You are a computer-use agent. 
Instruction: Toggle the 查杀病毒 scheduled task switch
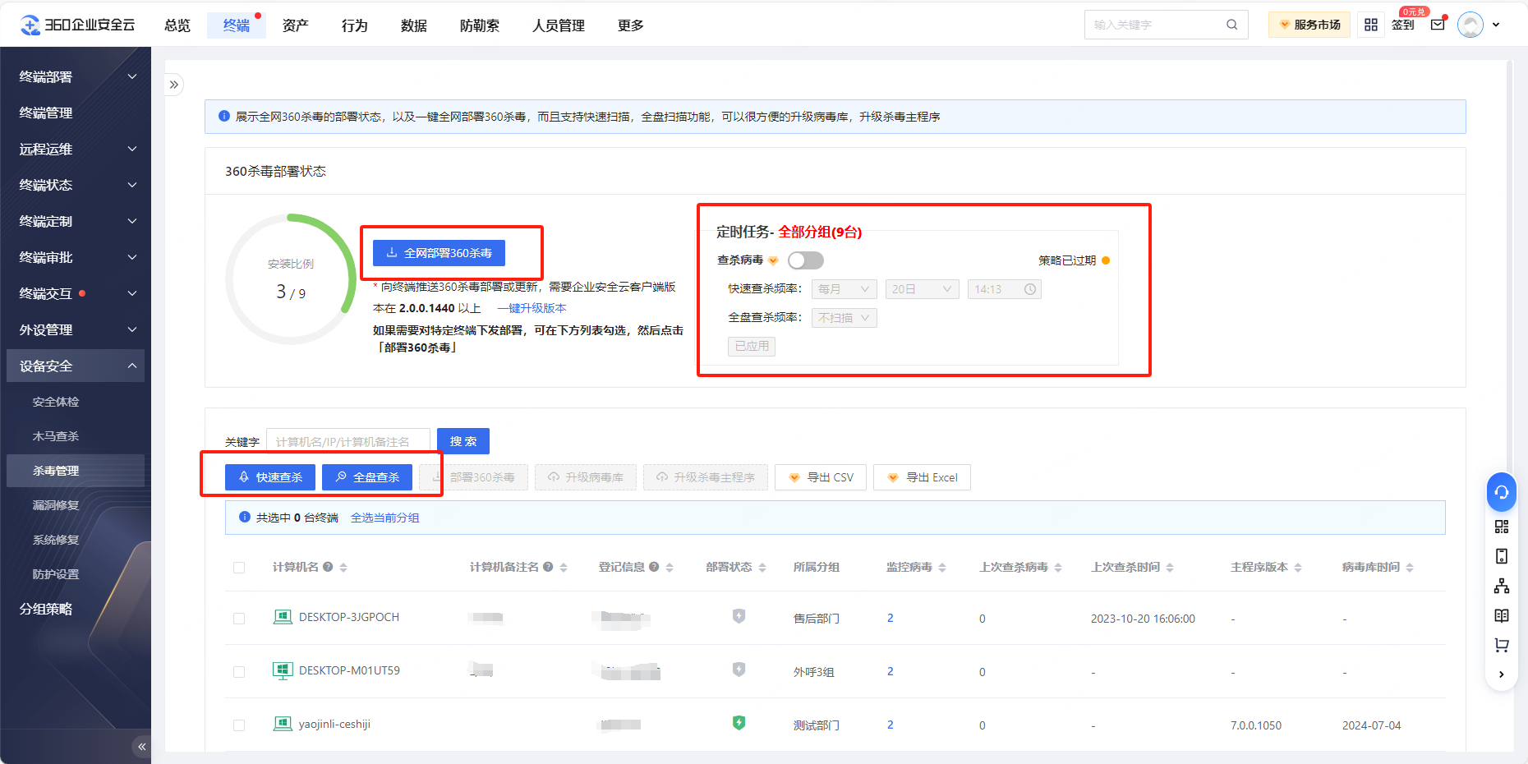(x=805, y=260)
